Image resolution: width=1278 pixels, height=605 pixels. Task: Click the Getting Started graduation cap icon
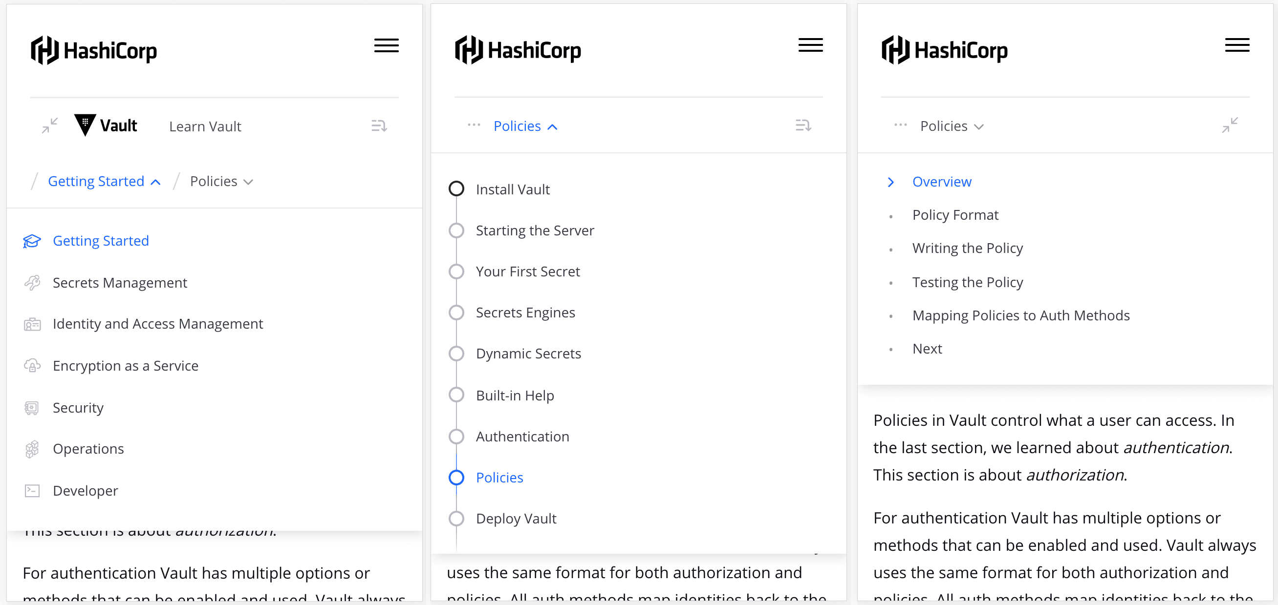click(32, 241)
